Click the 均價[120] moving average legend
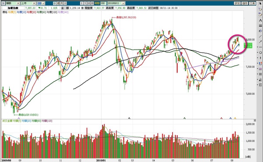 pos(52,12)
